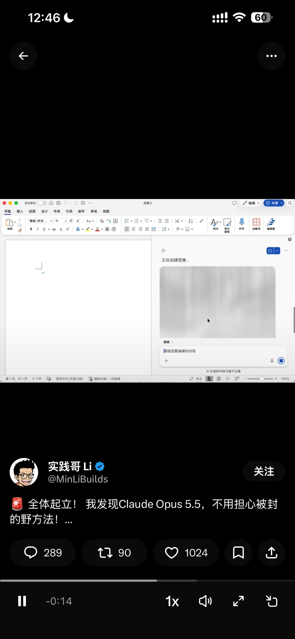Open the 审阅 tab in Word
This screenshot has width=295, height=639.
(94, 211)
